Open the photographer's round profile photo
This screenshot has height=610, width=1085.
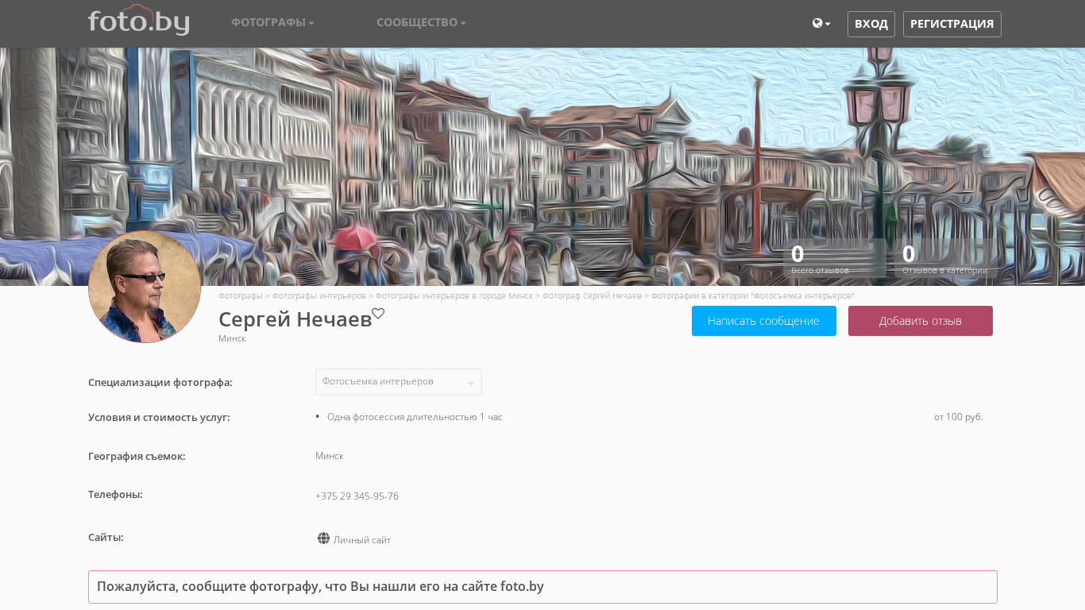145,287
